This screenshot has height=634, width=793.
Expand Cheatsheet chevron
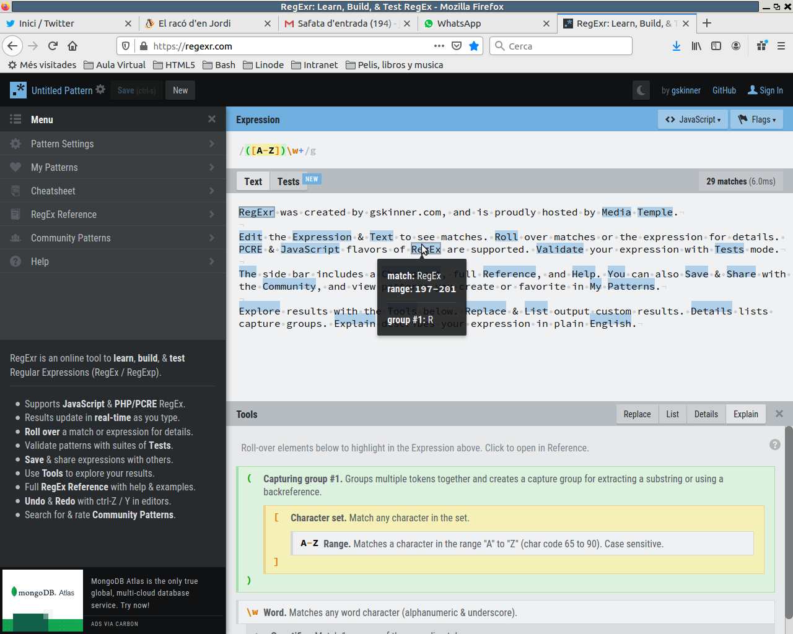(212, 191)
